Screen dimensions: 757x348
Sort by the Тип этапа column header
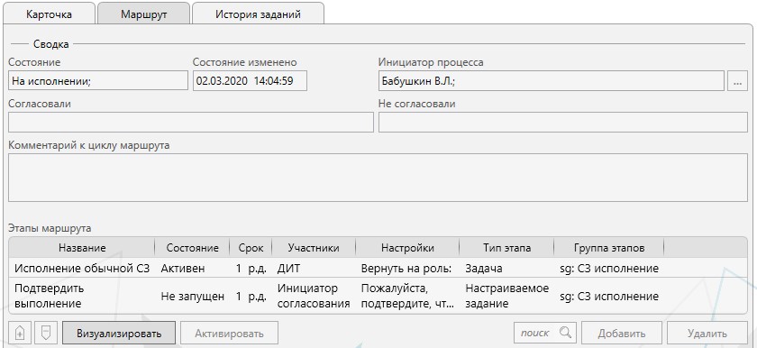click(506, 248)
